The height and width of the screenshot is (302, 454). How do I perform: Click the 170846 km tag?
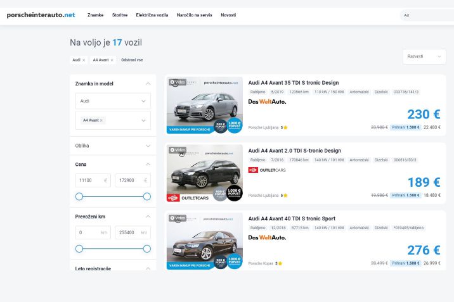point(299,160)
